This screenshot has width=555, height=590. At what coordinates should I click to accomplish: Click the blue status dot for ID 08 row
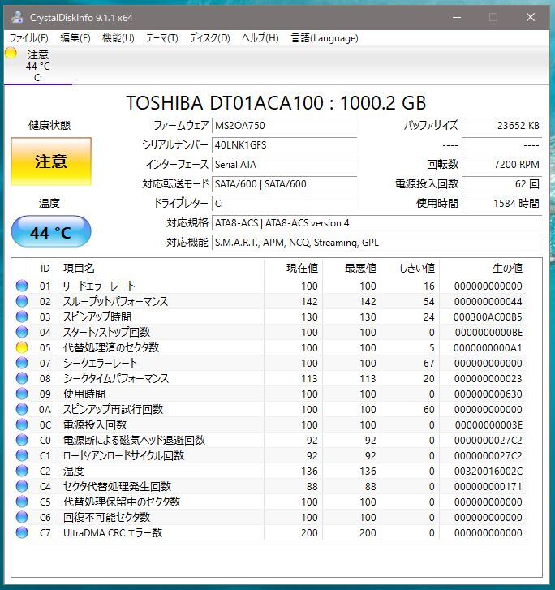22,378
